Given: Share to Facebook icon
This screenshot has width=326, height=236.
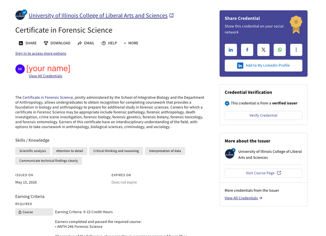Looking at the screenshot, I should [x=247, y=50].
